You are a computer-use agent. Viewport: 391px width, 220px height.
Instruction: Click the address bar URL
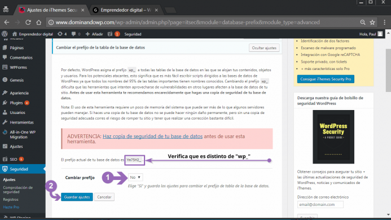click(x=187, y=23)
